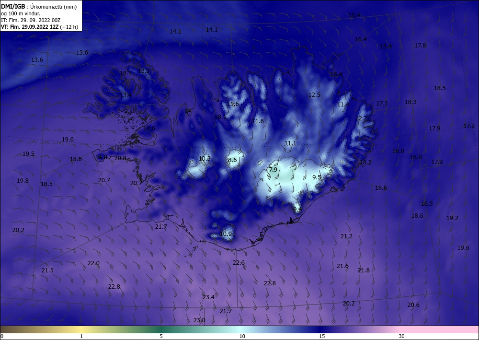Viewport: 479px width, 340px height.
Task: Select the highest map value 23.4
Action: [208, 297]
